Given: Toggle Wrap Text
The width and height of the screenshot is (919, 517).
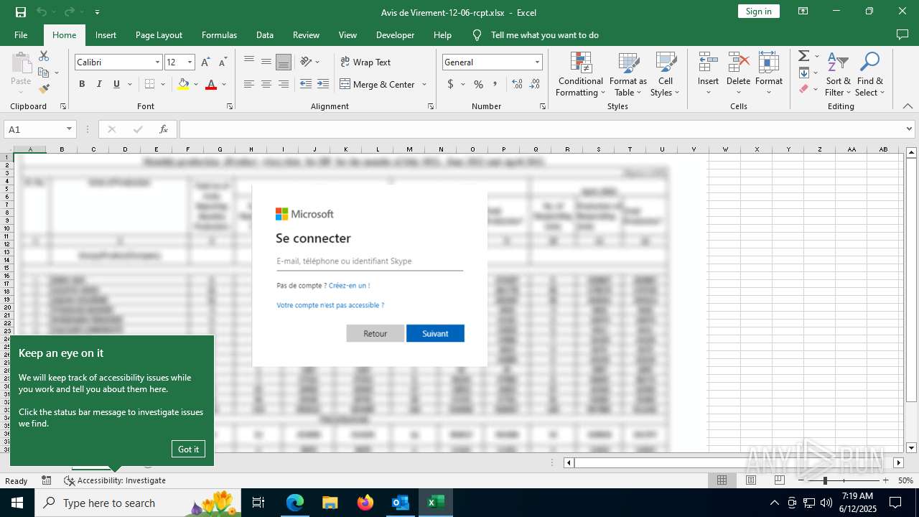Looking at the screenshot, I should click(365, 62).
